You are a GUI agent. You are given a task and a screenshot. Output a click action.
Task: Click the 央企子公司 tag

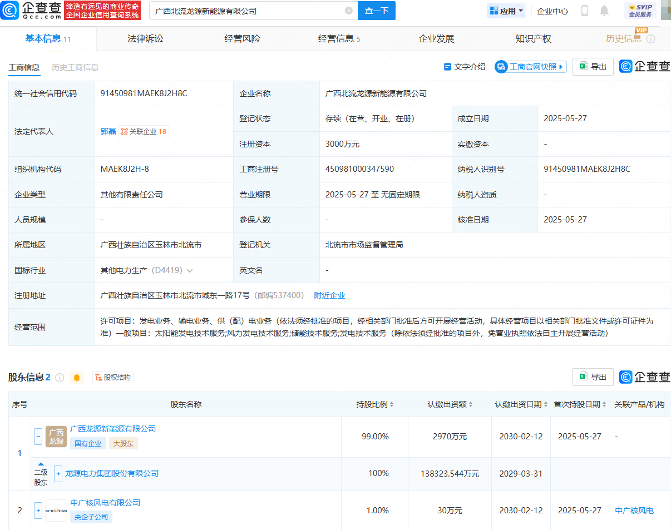[x=91, y=517]
